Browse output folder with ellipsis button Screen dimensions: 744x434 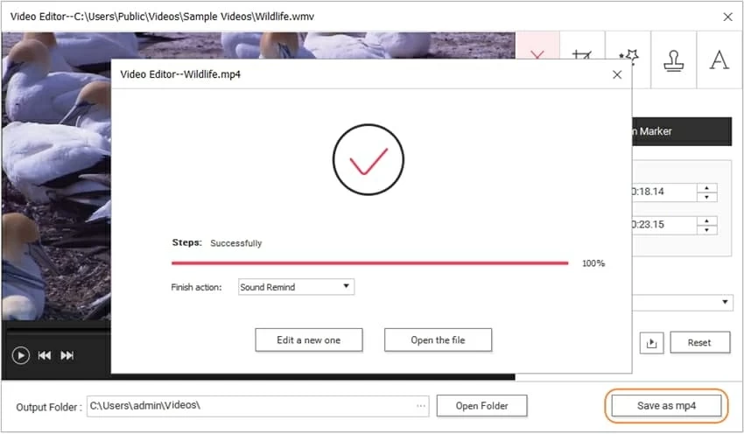click(x=421, y=406)
